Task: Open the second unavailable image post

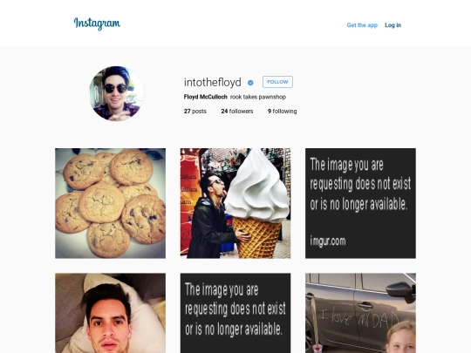Action: (x=235, y=313)
